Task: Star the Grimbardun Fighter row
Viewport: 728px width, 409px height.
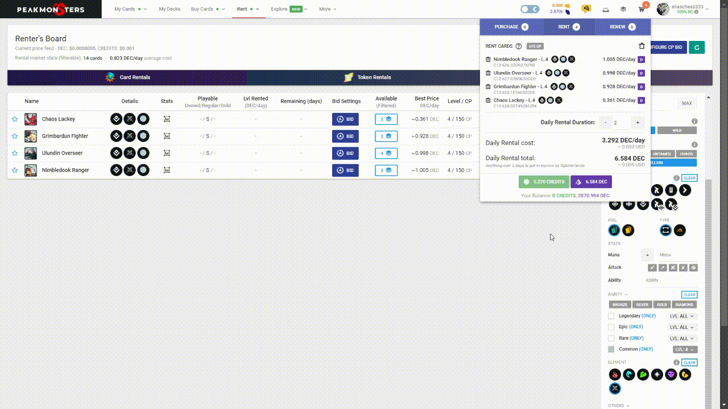Action: (x=15, y=136)
